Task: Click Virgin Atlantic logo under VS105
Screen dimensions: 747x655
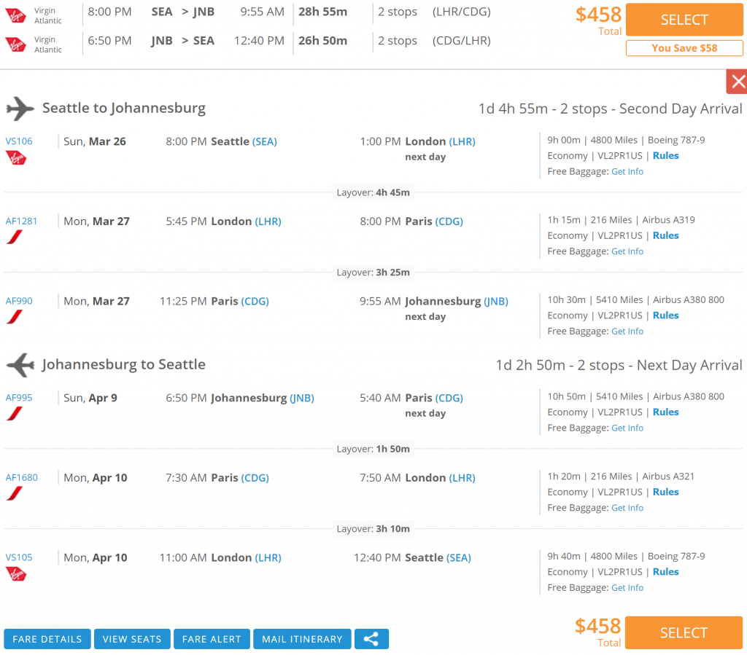Action: tap(16, 574)
